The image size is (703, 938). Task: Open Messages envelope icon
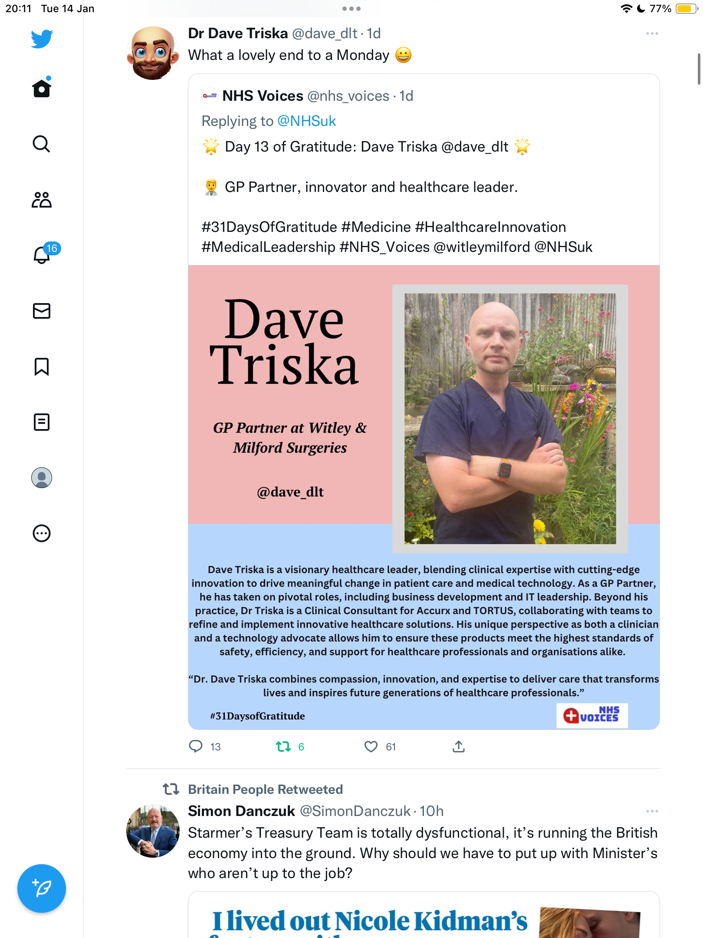[x=42, y=311]
